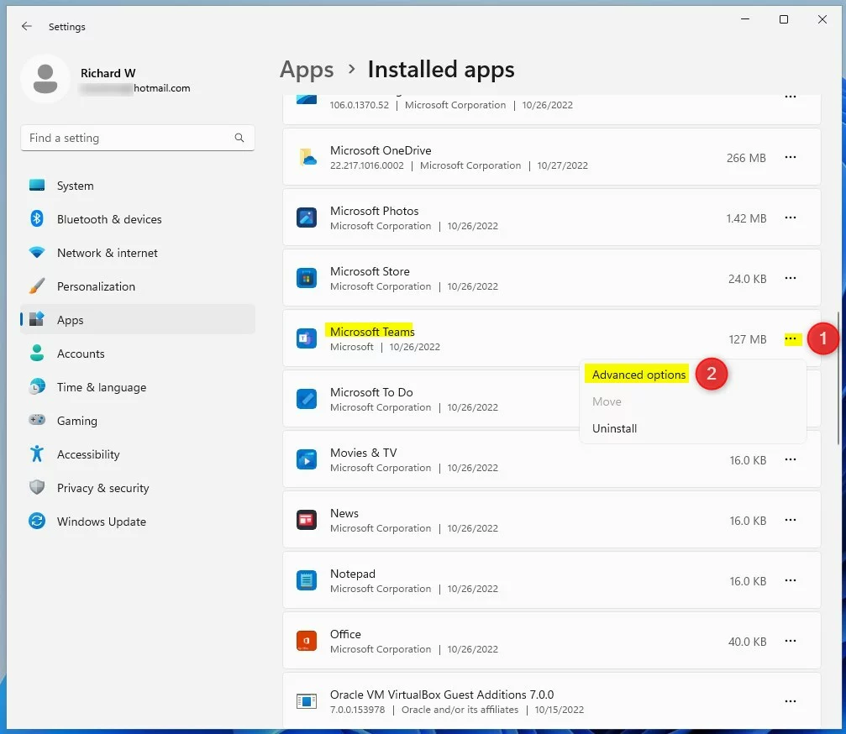The height and width of the screenshot is (734, 846).
Task: Click the Movies & TV app icon
Action: [307, 460]
